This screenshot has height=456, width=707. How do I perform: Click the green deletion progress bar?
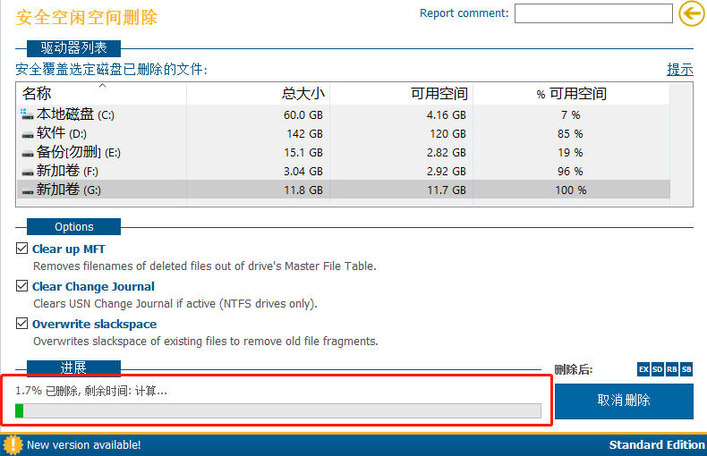[278, 411]
